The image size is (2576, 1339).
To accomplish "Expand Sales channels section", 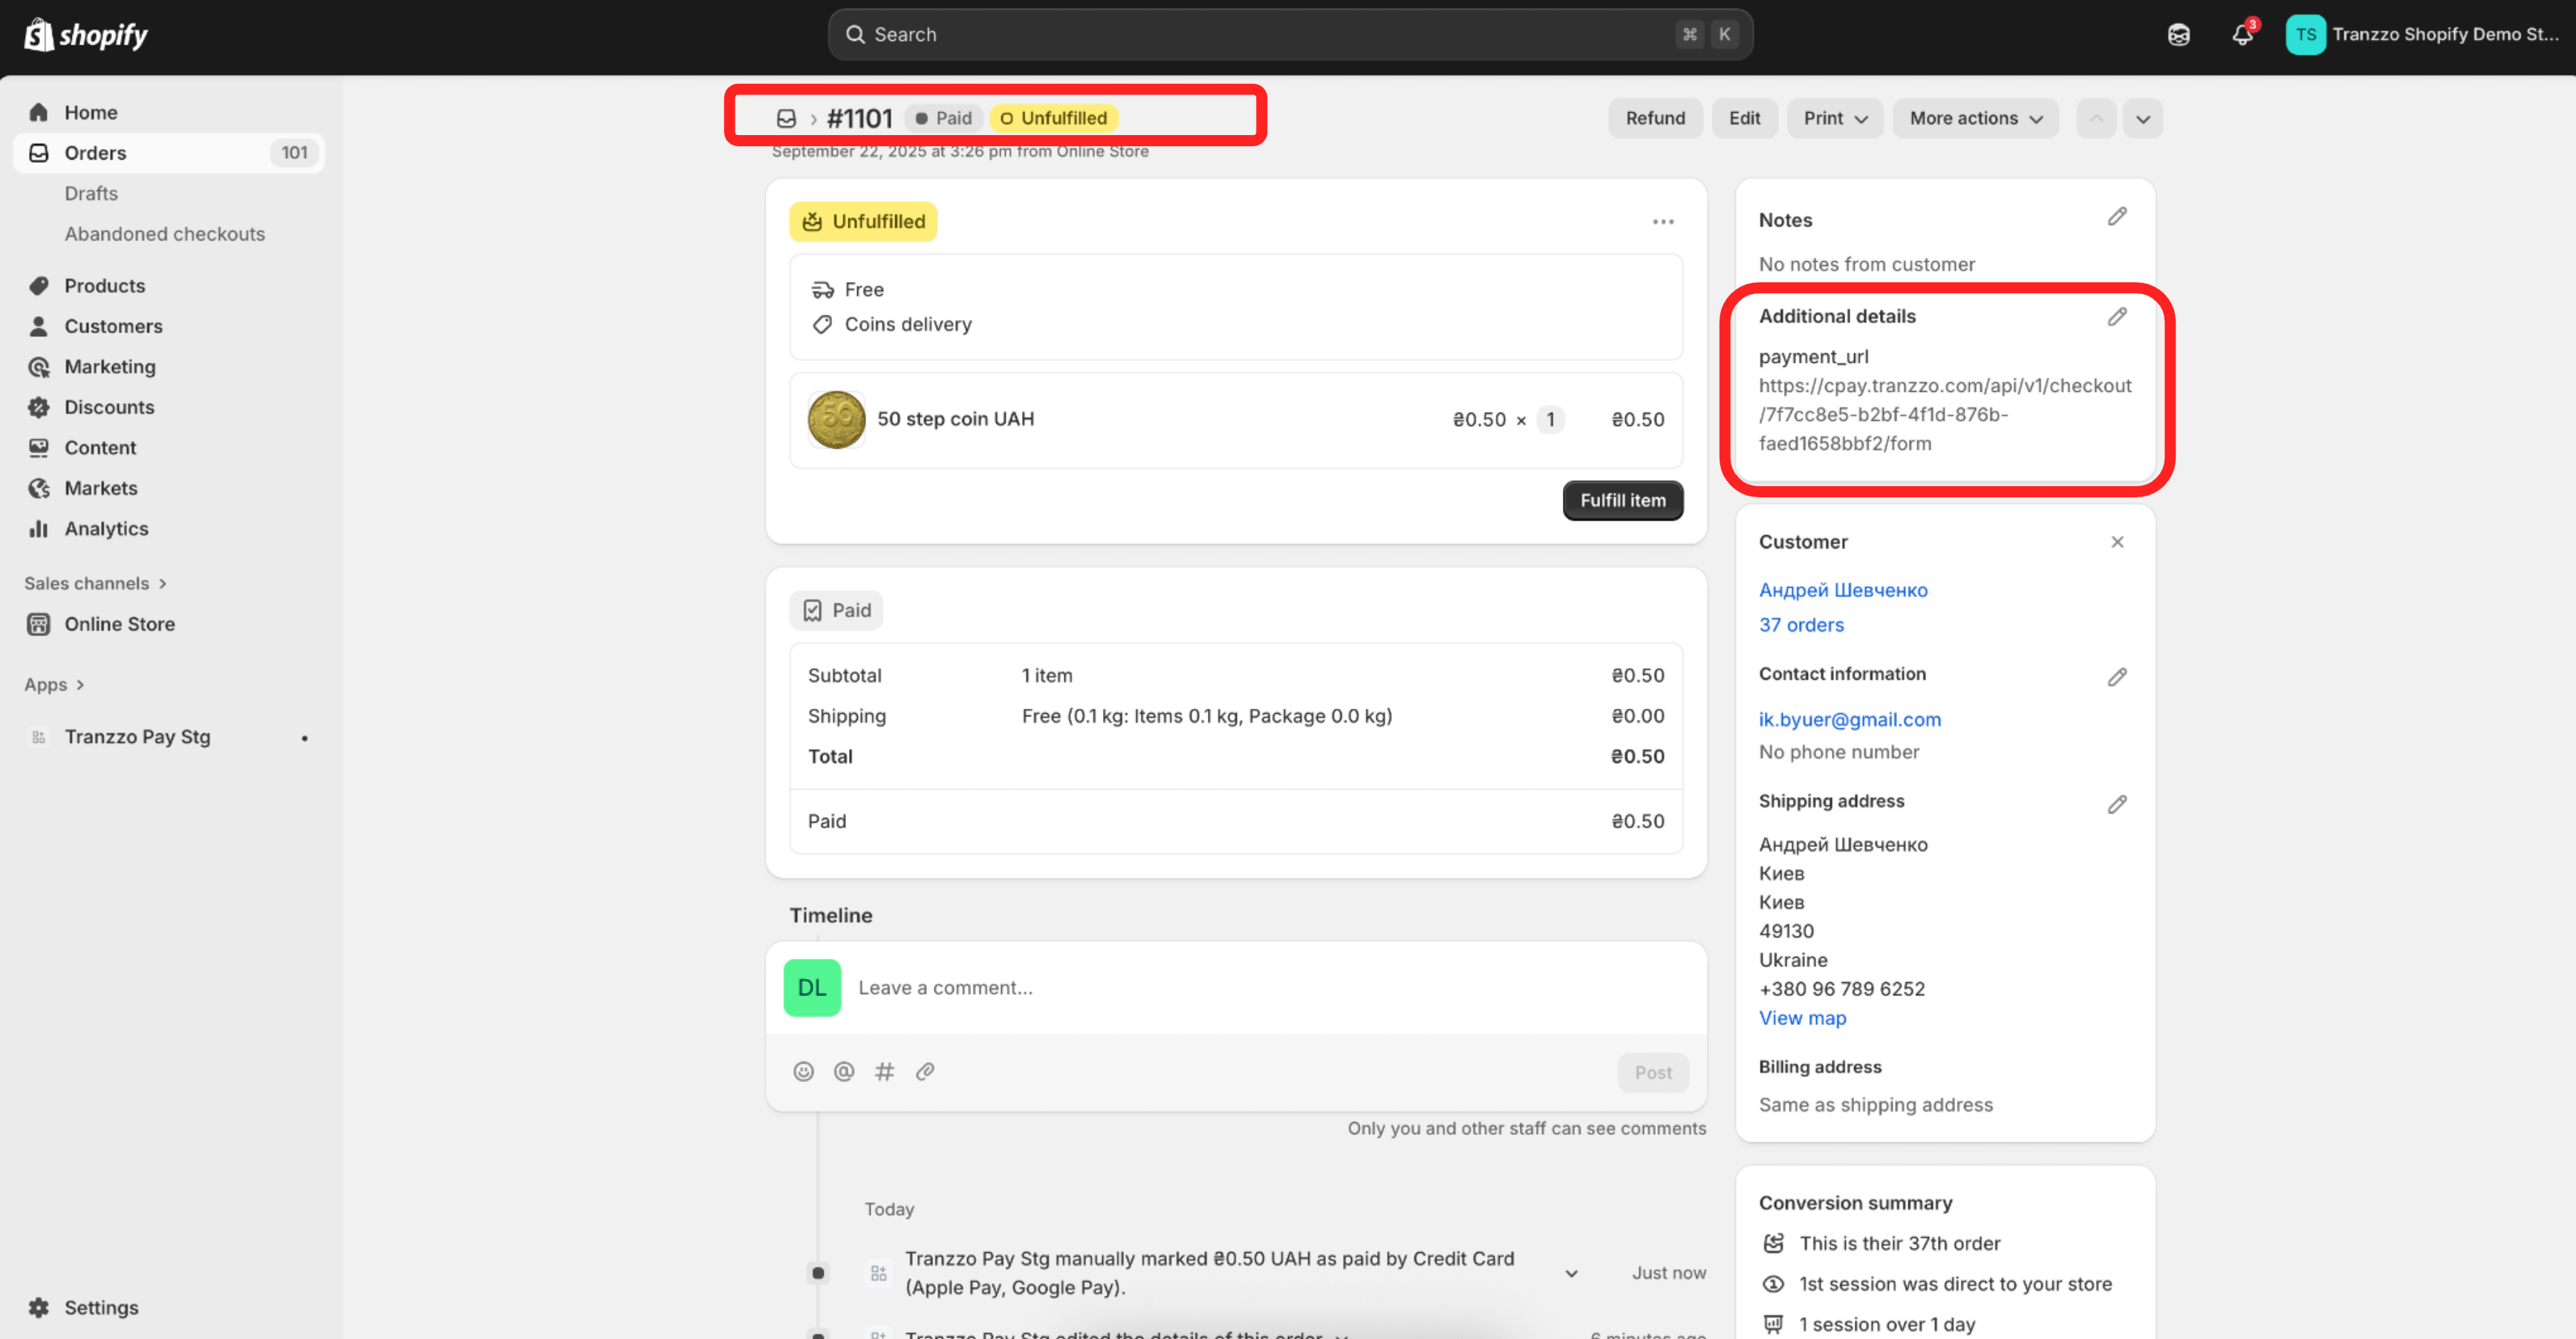I will (96, 583).
